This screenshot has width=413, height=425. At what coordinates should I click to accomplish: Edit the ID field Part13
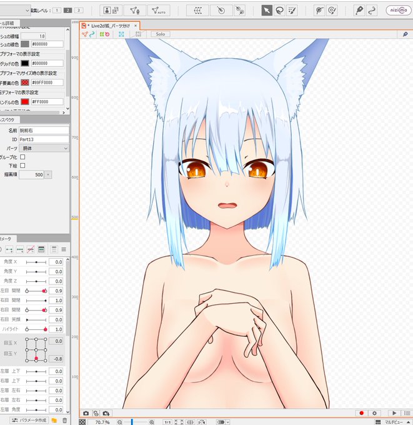click(44, 139)
